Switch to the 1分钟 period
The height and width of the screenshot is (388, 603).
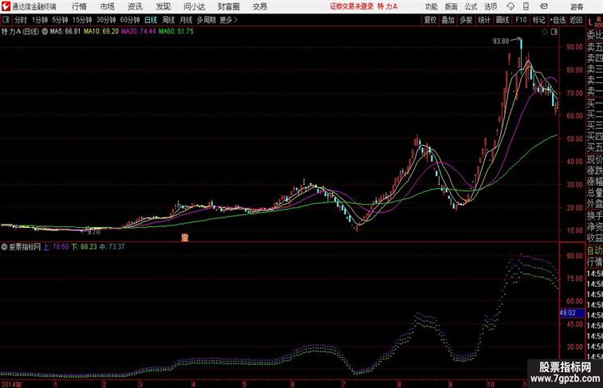pos(40,20)
